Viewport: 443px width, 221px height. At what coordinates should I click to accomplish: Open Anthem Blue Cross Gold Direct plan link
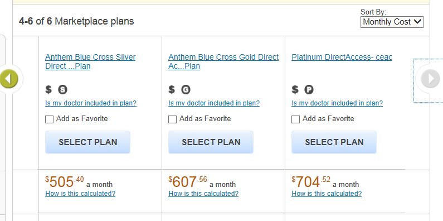pos(223,61)
